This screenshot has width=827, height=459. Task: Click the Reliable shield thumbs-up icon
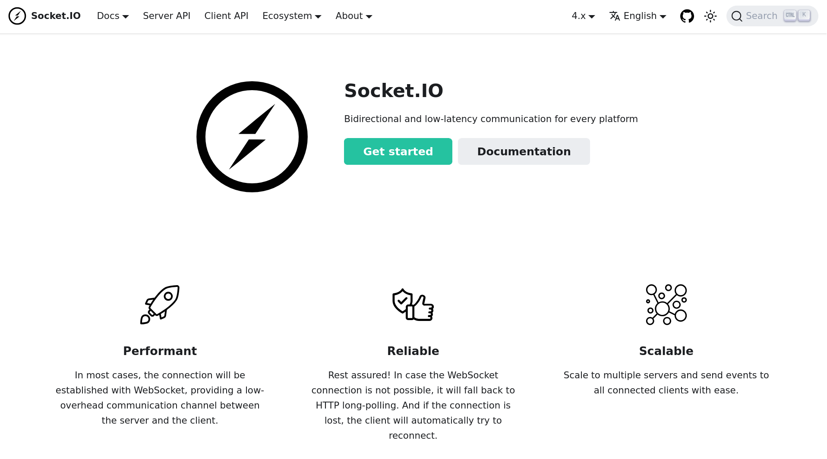pyautogui.click(x=413, y=305)
